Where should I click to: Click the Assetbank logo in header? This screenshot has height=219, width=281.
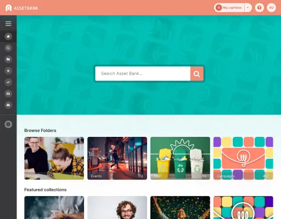[22, 8]
